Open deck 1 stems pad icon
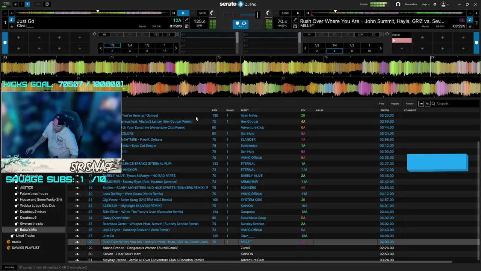 (186, 26)
